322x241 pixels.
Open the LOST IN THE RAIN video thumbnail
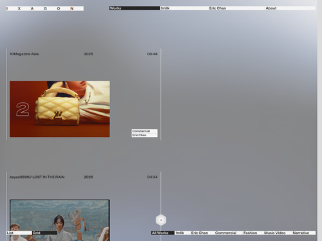pyautogui.click(x=60, y=220)
